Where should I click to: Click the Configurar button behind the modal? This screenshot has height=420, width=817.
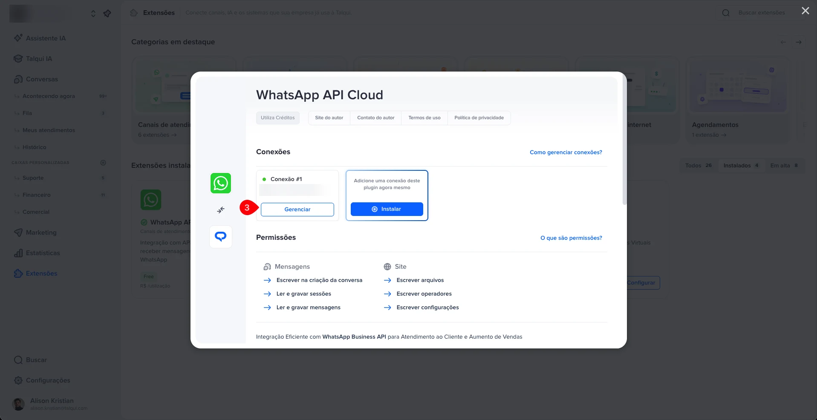pos(643,283)
